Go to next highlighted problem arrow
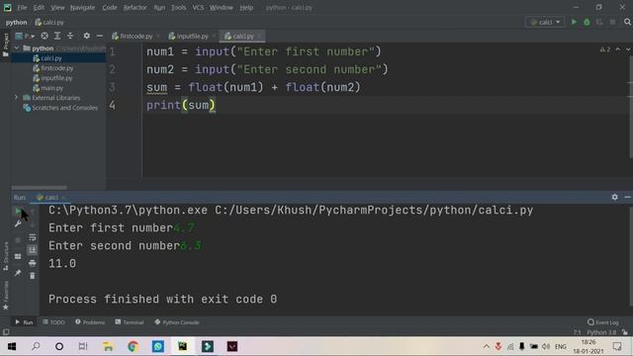The width and height of the screenshot is (633, 356). (x=628, y=49)
